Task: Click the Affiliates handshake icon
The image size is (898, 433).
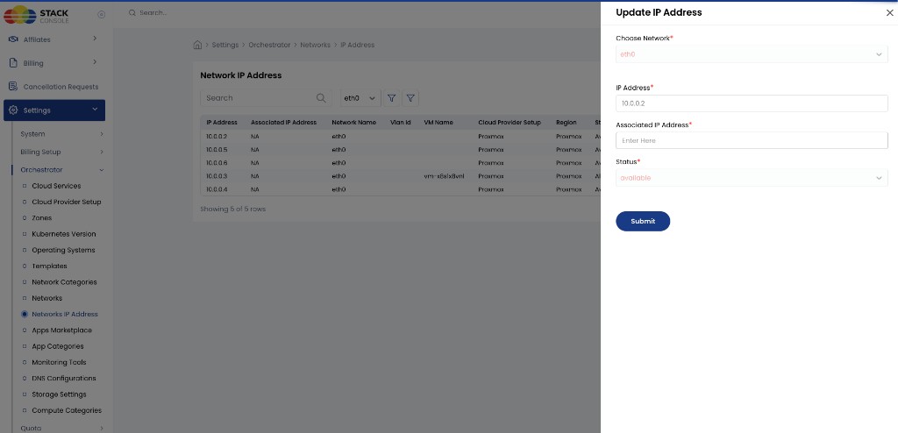Action: click(x=13, y=39)
